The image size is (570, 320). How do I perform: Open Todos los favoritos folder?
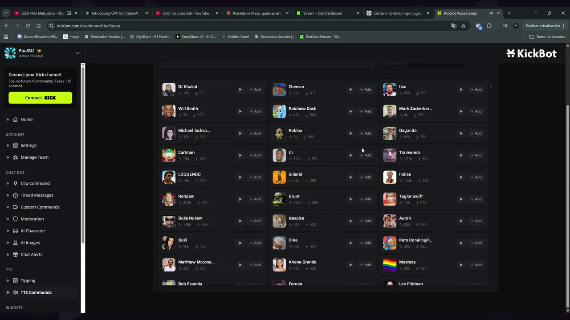[548, 36]
